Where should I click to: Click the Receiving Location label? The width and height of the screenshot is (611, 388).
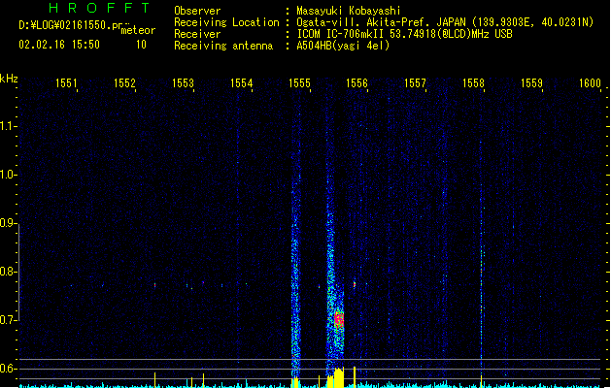click(226, 22)
